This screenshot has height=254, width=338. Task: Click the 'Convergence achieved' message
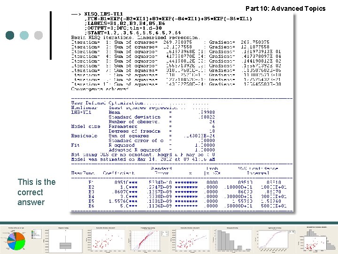[100, 89]
